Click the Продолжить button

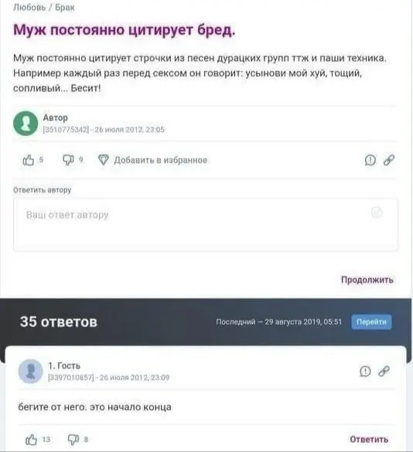tap(367, 280)
